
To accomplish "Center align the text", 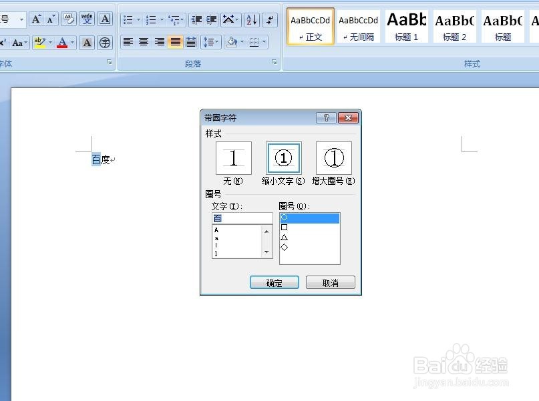I will pos(144,42).
